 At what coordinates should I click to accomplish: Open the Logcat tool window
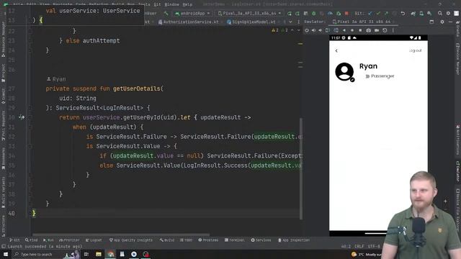[x=94, y=240]
